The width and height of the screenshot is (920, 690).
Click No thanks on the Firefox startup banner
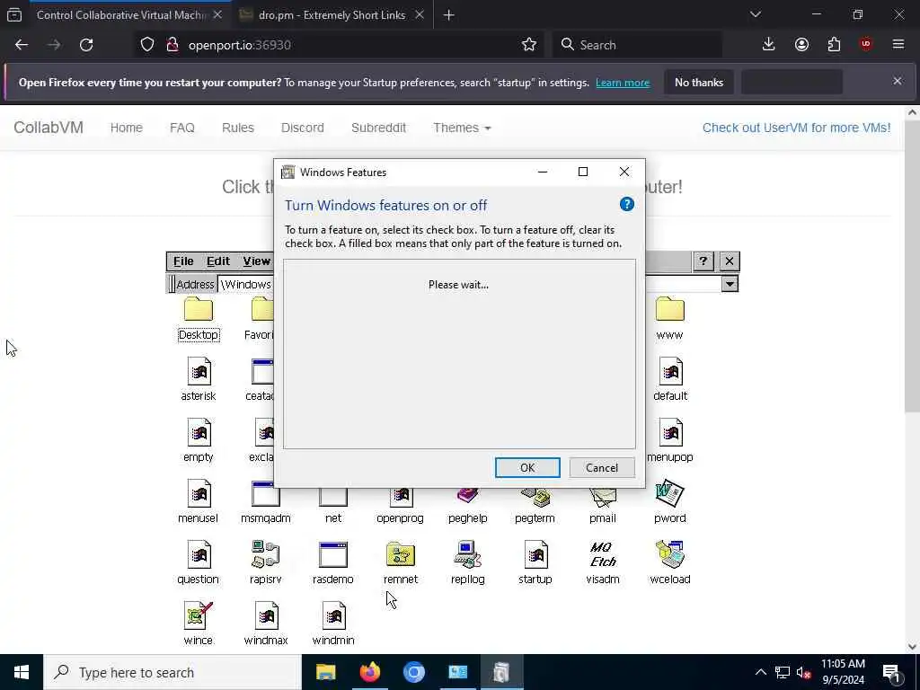tap(698, 82)
